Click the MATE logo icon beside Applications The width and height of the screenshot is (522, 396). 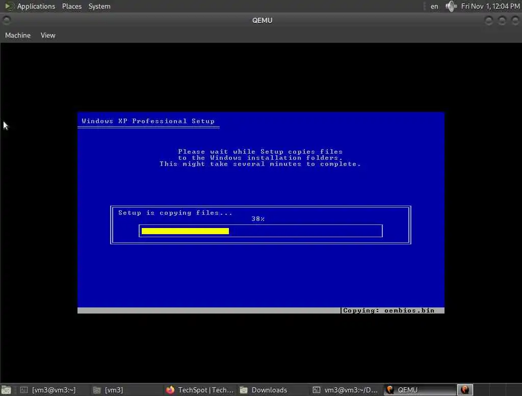[x=9, y=6]
